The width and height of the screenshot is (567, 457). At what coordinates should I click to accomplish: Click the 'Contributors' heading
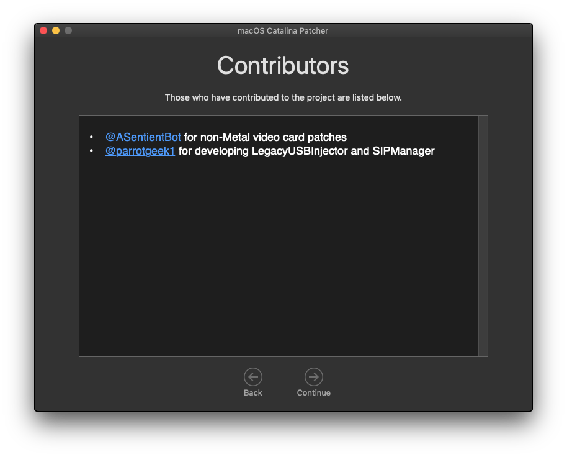click(x=283, y=65)
